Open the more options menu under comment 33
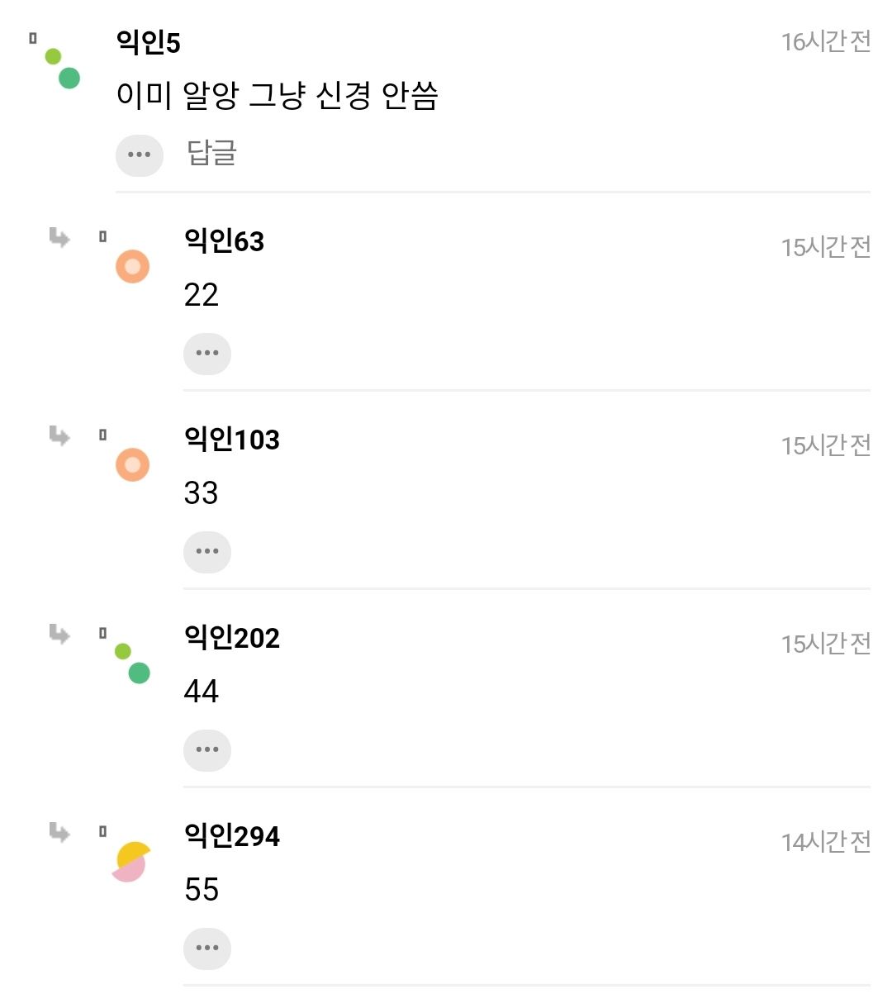This screenshot has height=994, width=892. (206, 552)
